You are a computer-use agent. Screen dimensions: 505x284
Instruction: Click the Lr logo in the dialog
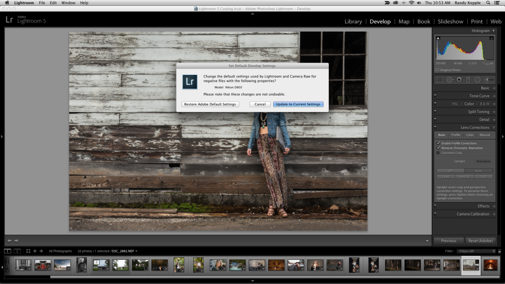190,81
